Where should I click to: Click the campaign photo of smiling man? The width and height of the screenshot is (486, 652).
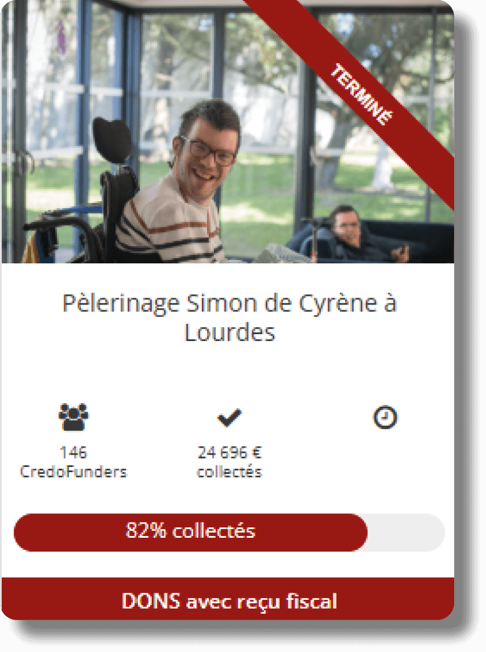pos(228,132)
